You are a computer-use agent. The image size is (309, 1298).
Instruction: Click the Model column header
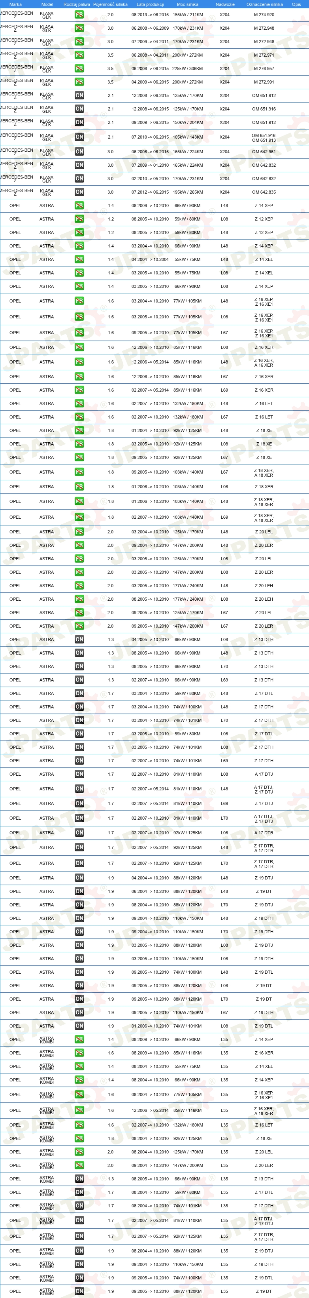(x=47, y=4)
